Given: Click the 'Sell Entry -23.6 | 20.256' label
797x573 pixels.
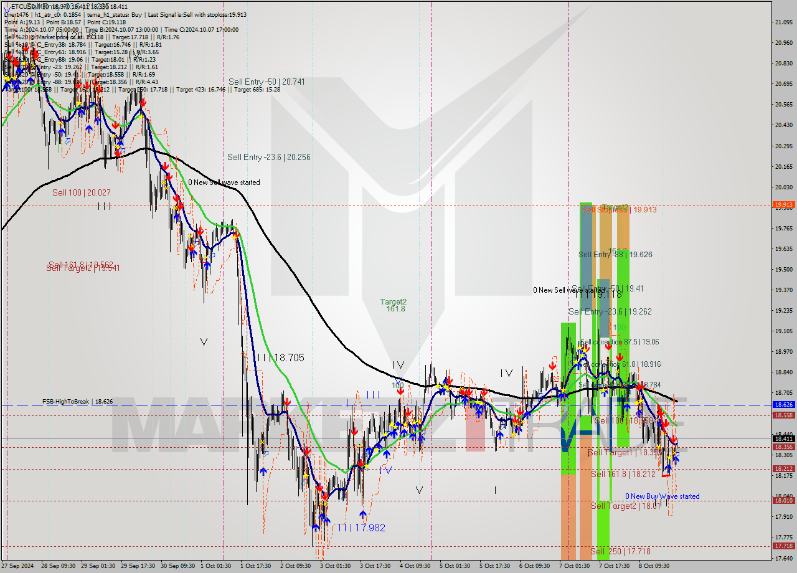Looking at the screenshot, I should [268, 157].
